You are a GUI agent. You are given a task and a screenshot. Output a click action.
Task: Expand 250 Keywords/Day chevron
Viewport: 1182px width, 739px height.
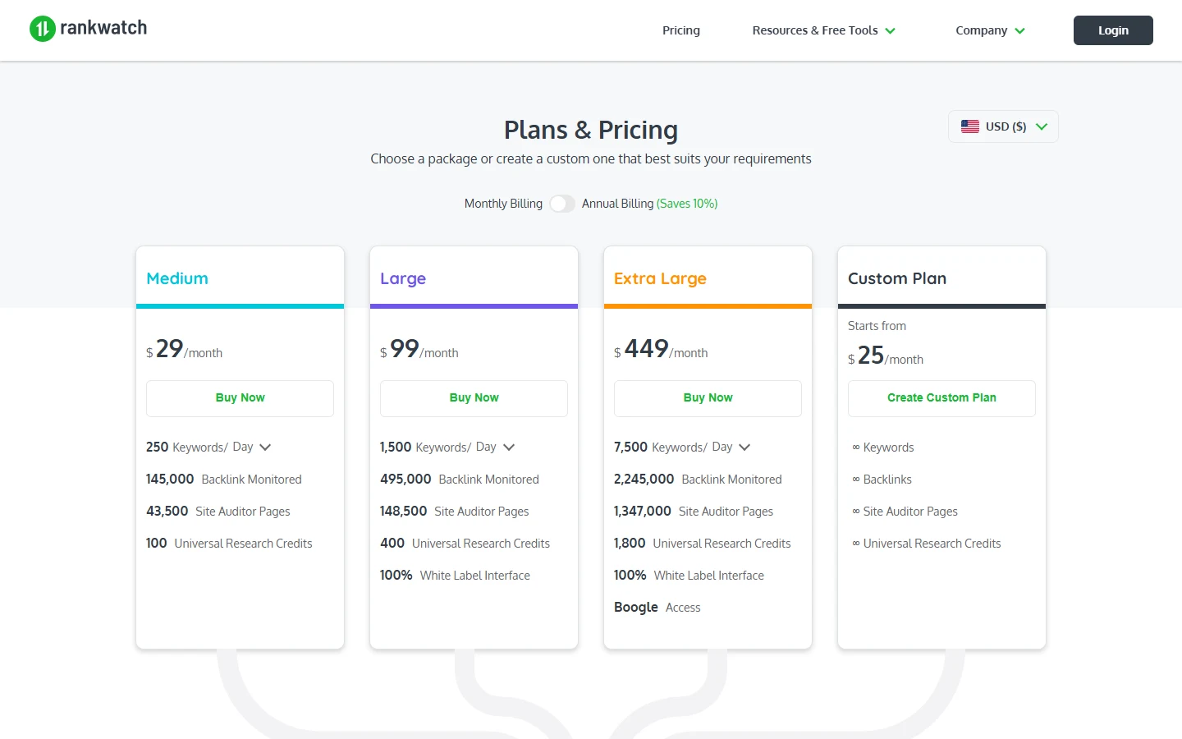pos(265,448)
